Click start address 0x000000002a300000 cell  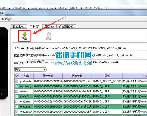[48, 97]
